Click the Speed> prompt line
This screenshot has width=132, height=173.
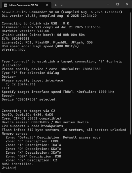click(8, 96)
